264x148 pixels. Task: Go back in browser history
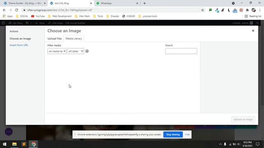coord(4,10)
